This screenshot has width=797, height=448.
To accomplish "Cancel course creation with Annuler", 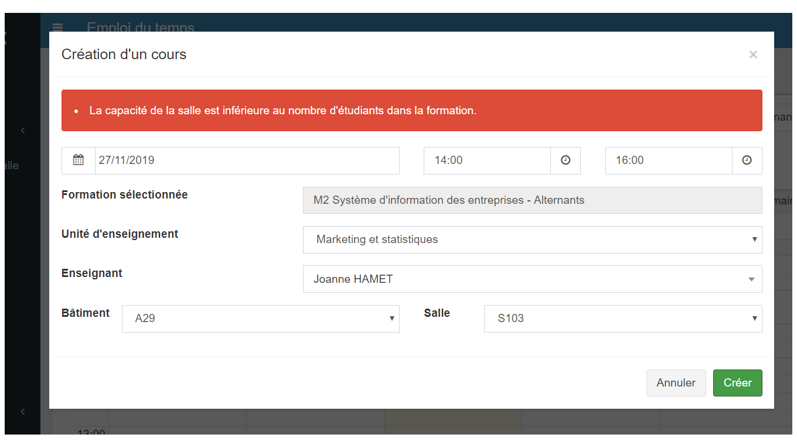I will tap(676, 382).
